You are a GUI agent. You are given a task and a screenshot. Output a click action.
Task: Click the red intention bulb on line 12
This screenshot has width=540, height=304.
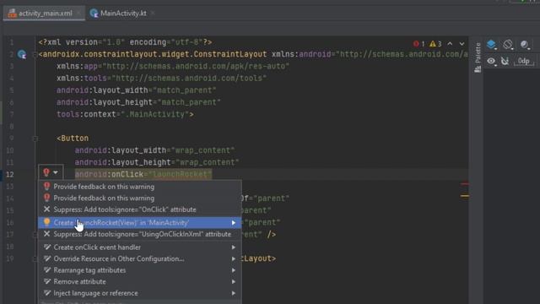coord(46,172)
